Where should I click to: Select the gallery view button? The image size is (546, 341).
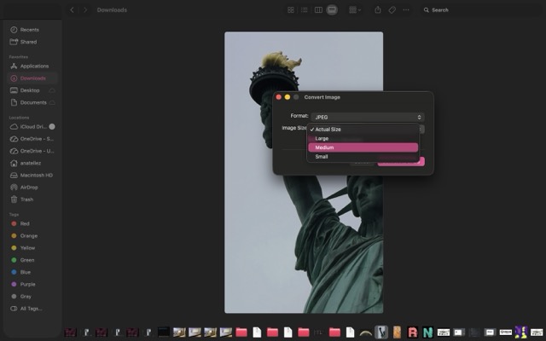(x=332, y=10)
